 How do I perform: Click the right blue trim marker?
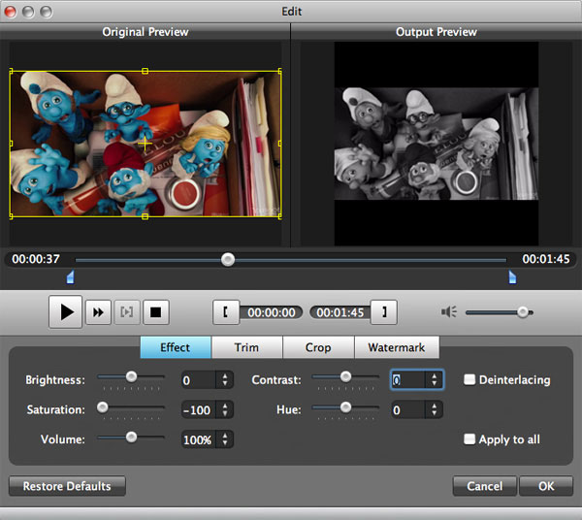(x=512, y=278)
